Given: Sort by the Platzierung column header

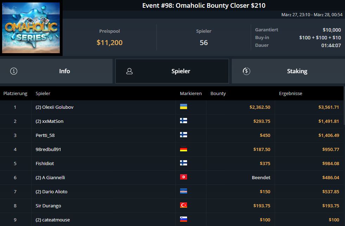Looking at the screenshot, I should pyautogui.click(x=15, y=94).
